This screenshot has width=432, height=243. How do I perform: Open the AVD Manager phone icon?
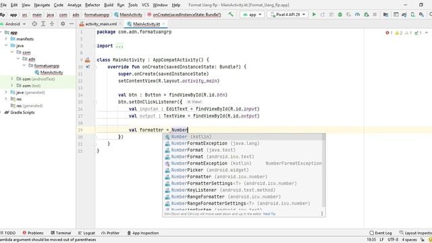click(412, 15)
